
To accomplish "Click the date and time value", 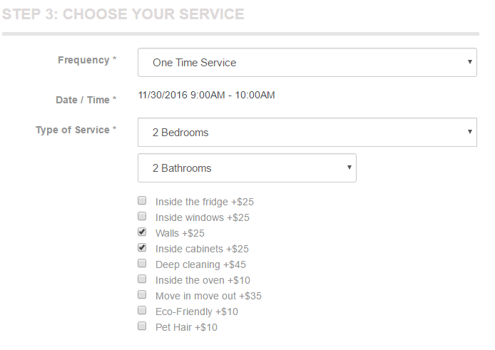I will pyautogui.click(x=206, y=95).
